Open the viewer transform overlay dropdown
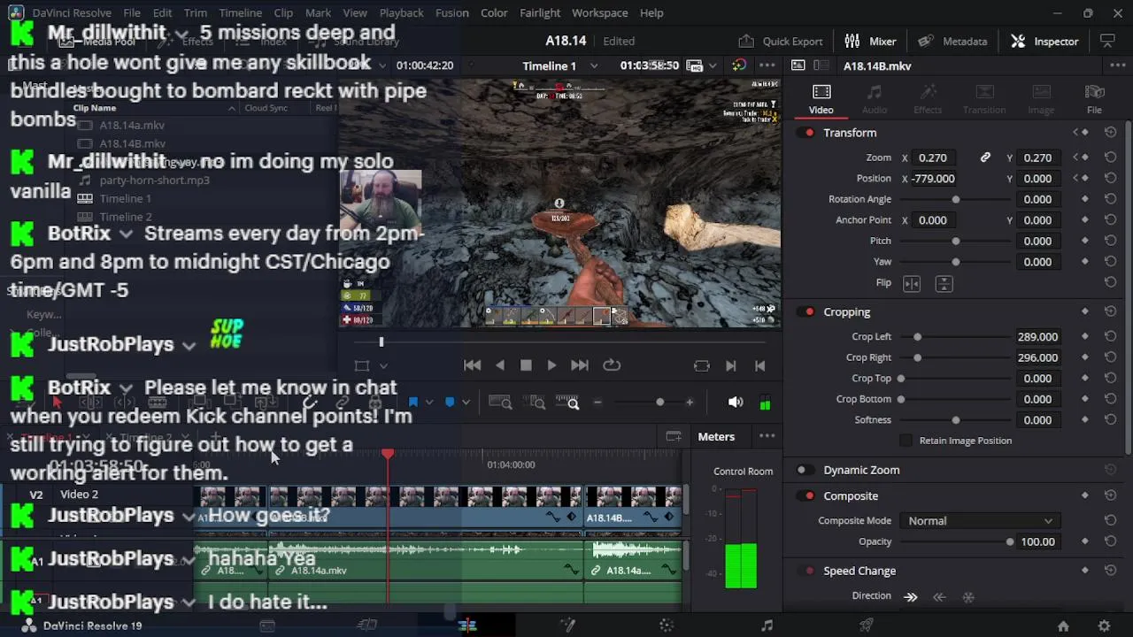Viewport: 1133px width, 637px height. tap(383, 365)
